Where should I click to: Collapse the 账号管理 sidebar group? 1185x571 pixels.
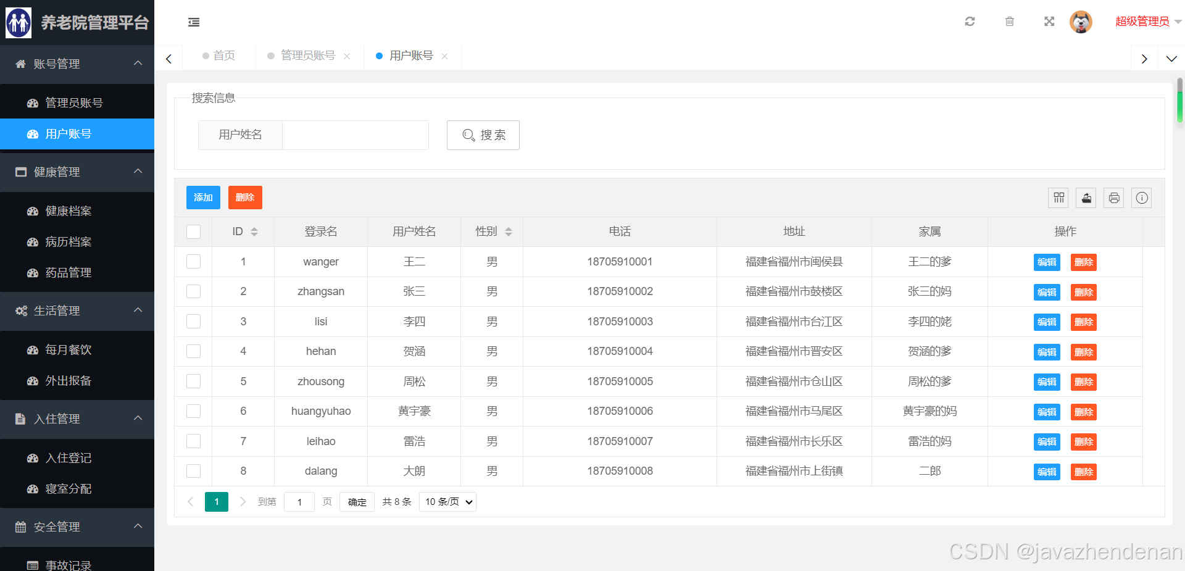pyautogui.click(x=77, y=64)
